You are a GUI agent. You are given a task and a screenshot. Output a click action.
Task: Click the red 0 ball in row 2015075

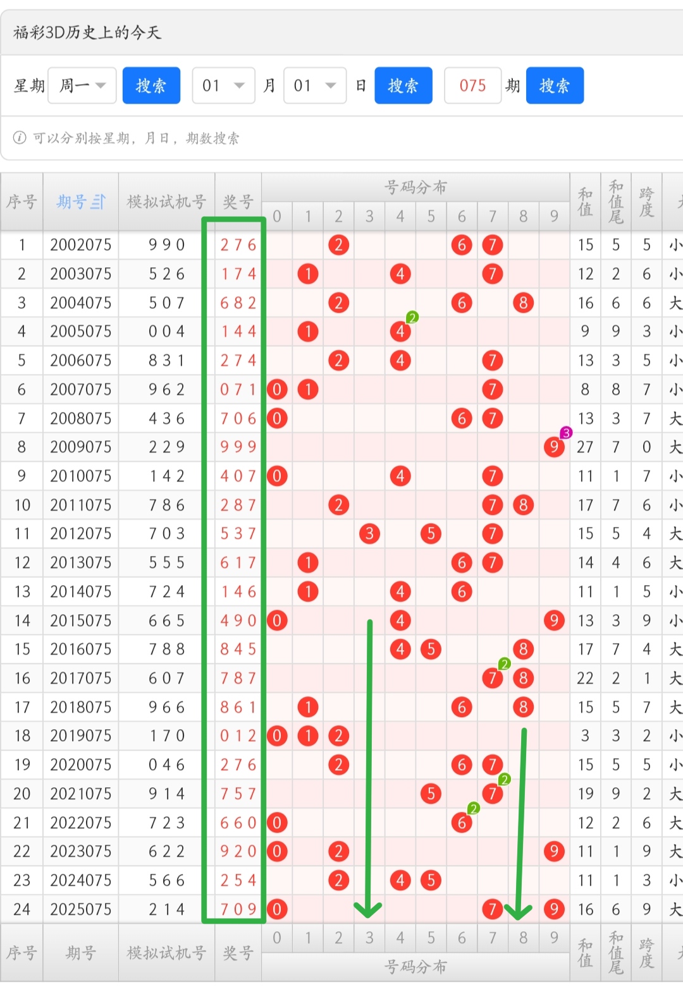[x=277, y=620]
